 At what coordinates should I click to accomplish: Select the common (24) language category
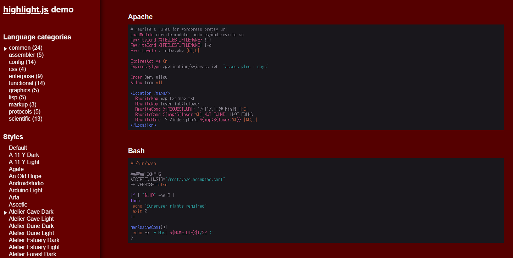tap(26, 48)
